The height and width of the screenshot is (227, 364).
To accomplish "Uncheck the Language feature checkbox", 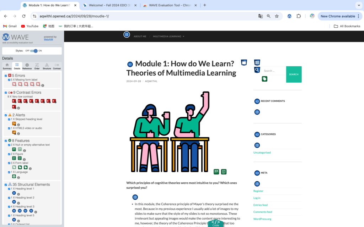I will [9, 172].
